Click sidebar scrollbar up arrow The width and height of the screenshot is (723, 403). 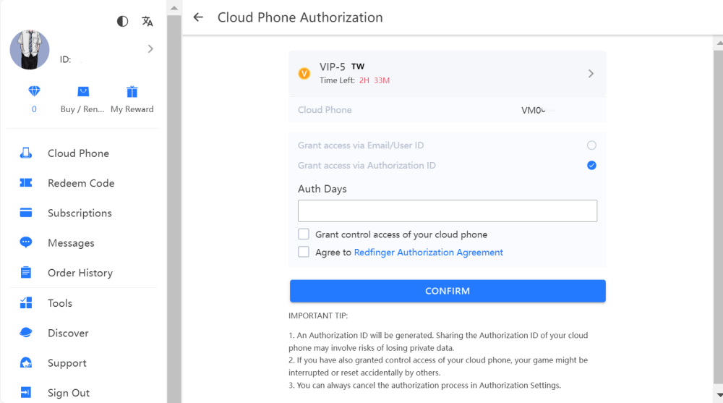[174, 8]
